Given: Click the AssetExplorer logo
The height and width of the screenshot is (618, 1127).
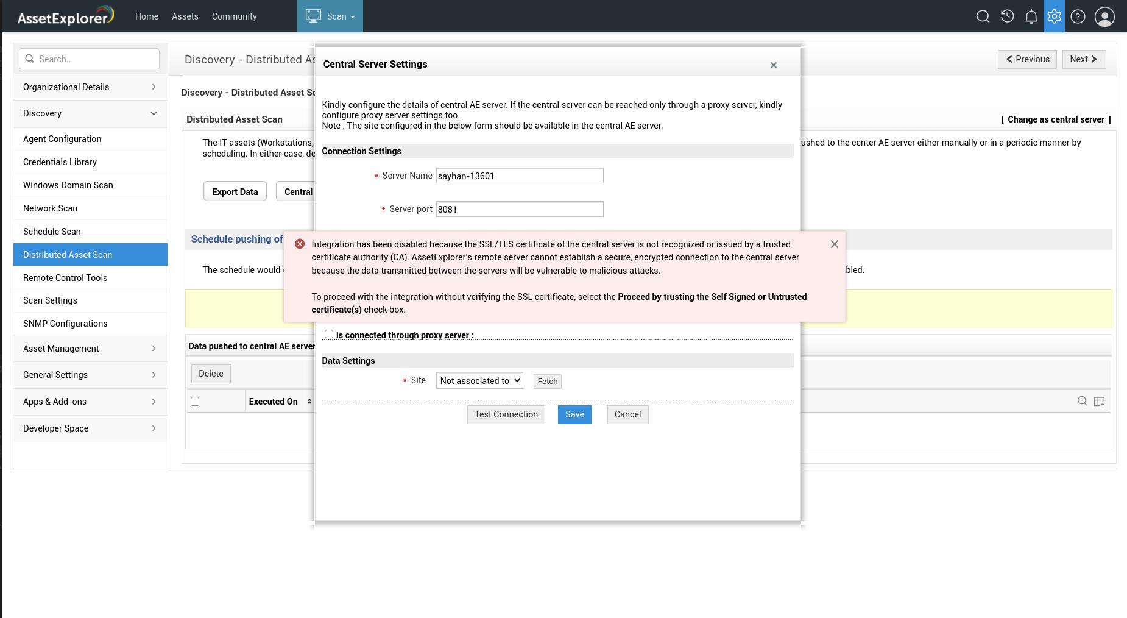Looking at the screenshot, I should (65, 16).
